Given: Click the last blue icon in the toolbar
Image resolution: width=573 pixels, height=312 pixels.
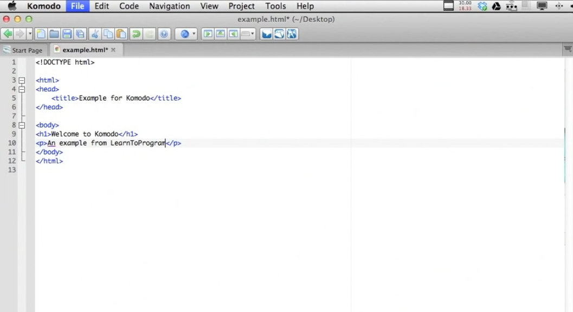Looking at the screenshot, I should pos(292,34).
